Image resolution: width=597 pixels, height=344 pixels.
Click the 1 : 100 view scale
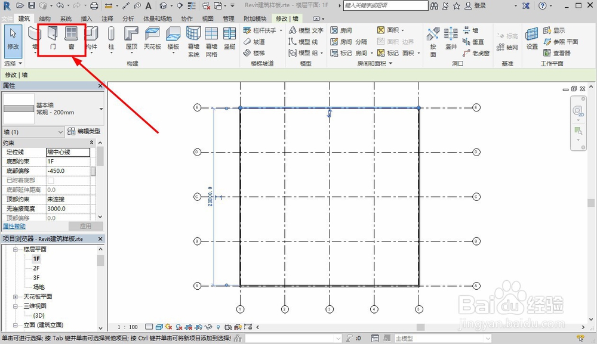pos(128,327)
